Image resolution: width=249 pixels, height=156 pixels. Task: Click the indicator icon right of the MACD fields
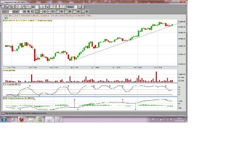click(x=37, y=11)
